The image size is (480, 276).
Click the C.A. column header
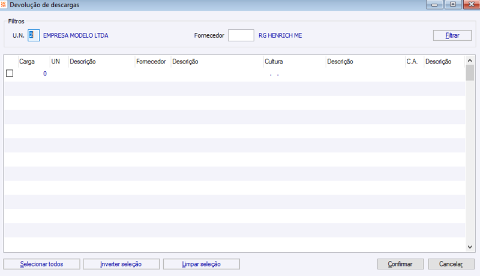click(414, 62)
